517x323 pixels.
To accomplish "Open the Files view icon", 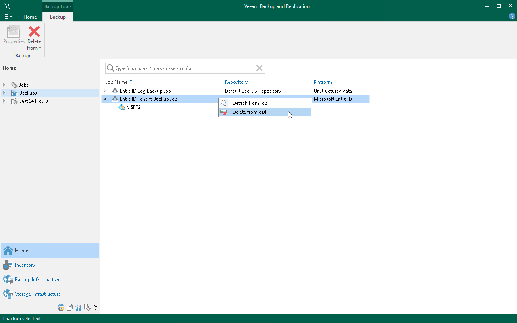I will coord(70,308).
